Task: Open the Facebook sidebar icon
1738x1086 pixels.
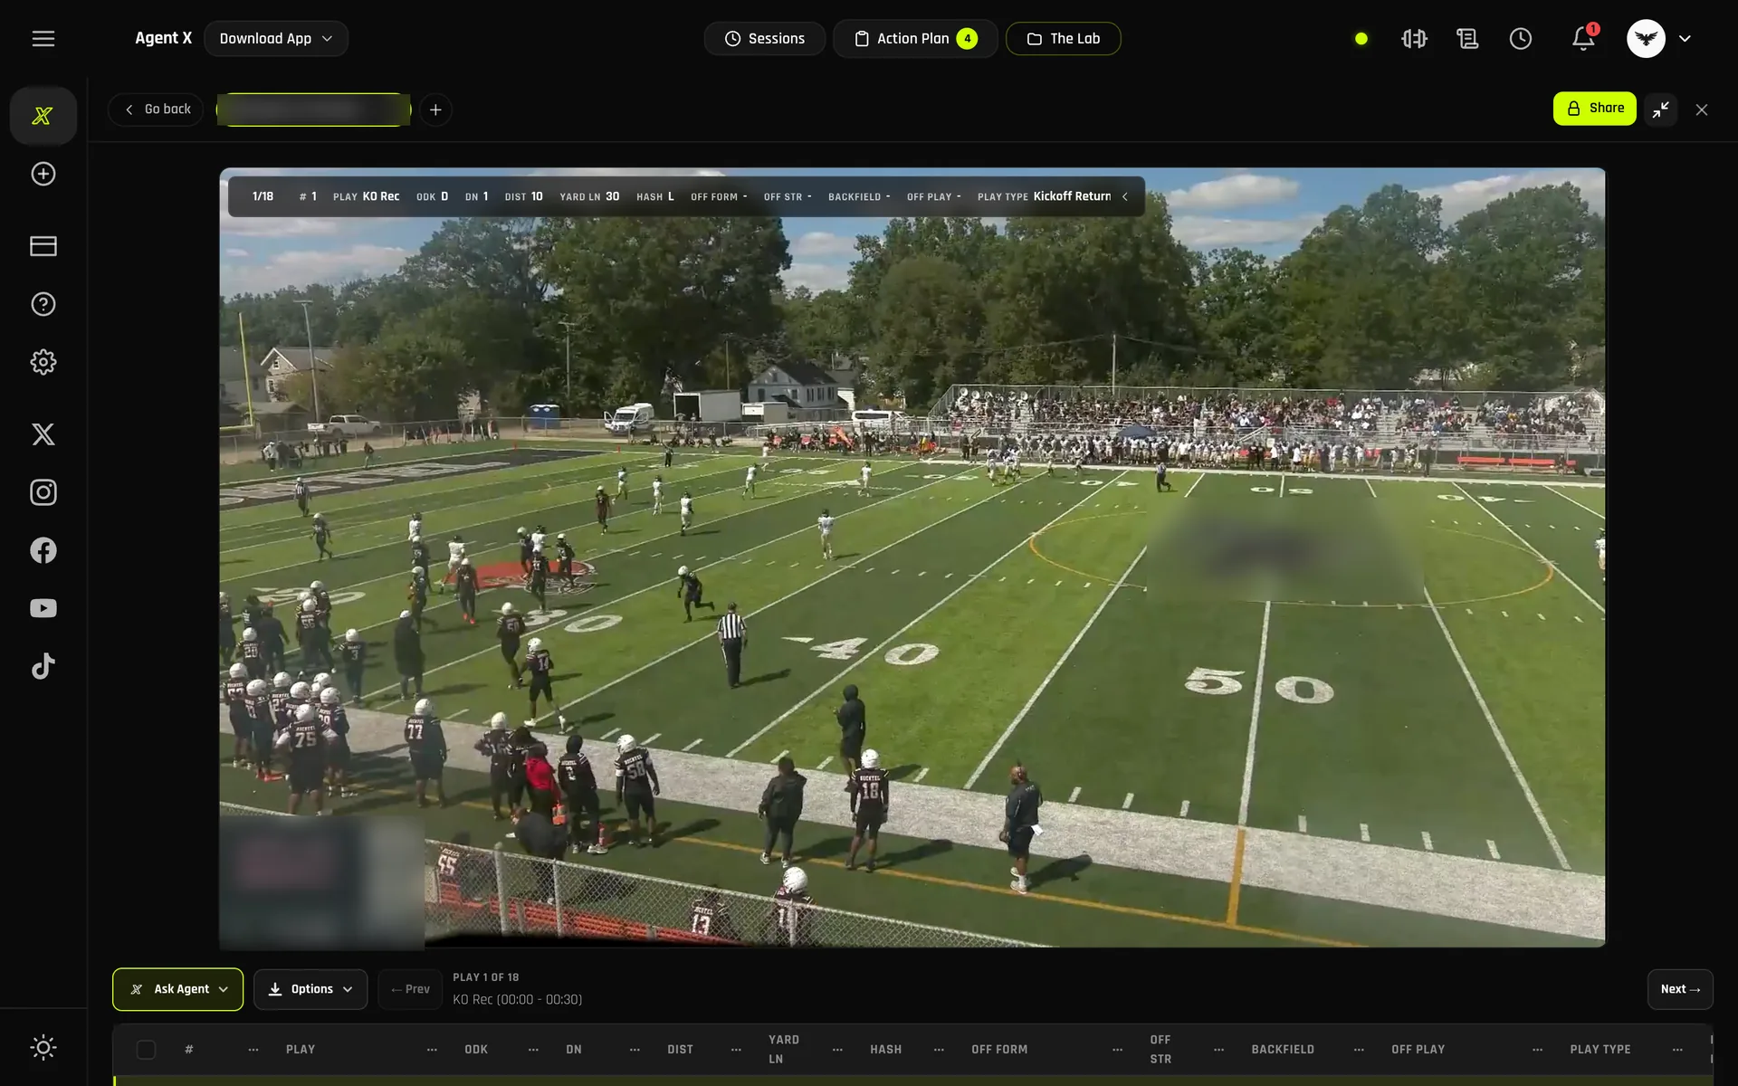Action: point(43,550)
